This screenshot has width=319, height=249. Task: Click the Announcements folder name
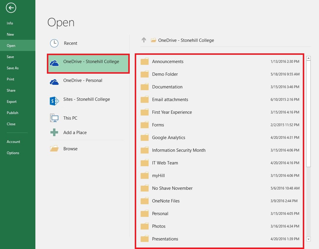pyautogui.click(x=168, y=62)
